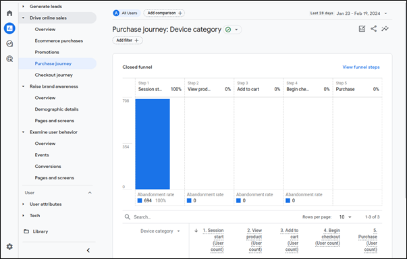Click the Library link
The image size is (407, 259).
[40, 231]
